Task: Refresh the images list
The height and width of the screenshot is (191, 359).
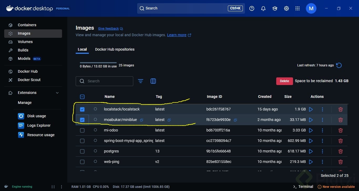Action: coord(339,65)
